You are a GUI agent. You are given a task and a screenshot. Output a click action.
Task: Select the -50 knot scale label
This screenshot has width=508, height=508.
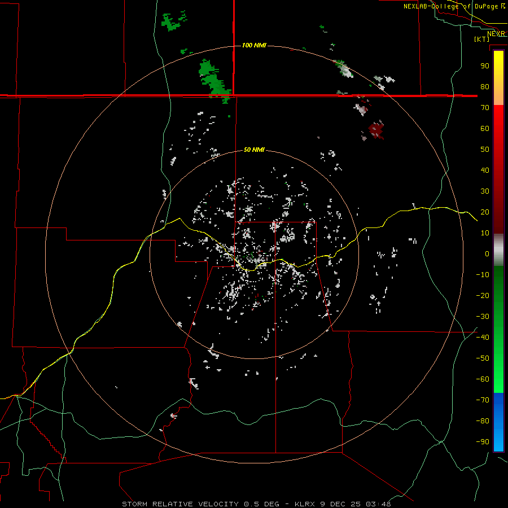483,358
